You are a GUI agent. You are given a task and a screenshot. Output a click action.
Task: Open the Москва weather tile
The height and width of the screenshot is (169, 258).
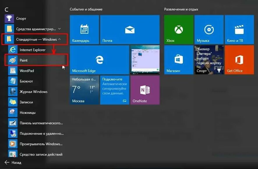[84, 90]
